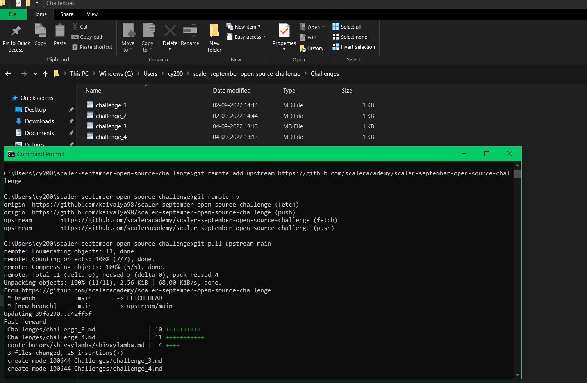Viewport: 587px width, 383px height.
Task: Sort by the Type column header
Action: 289,90
